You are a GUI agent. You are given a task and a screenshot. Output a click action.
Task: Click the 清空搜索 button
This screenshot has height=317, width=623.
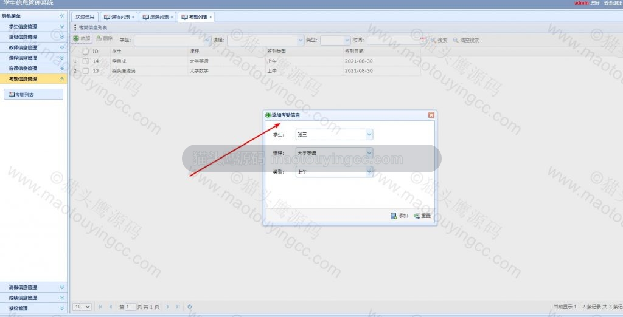(x=466, y=40)
